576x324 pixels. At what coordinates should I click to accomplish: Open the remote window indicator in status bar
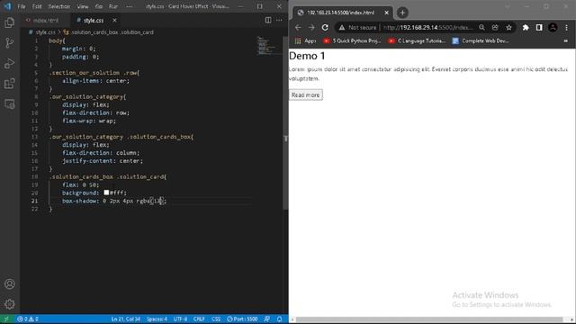pos(6,319)
